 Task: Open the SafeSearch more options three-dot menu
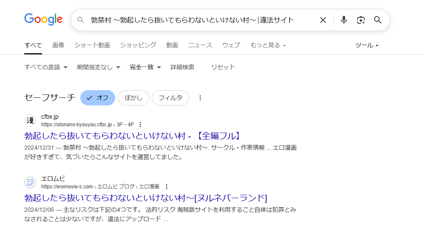[200, 98]
